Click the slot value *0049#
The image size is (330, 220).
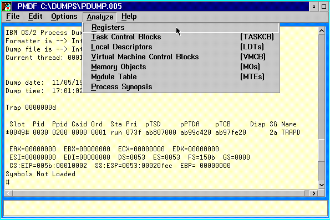click(17, 132)
